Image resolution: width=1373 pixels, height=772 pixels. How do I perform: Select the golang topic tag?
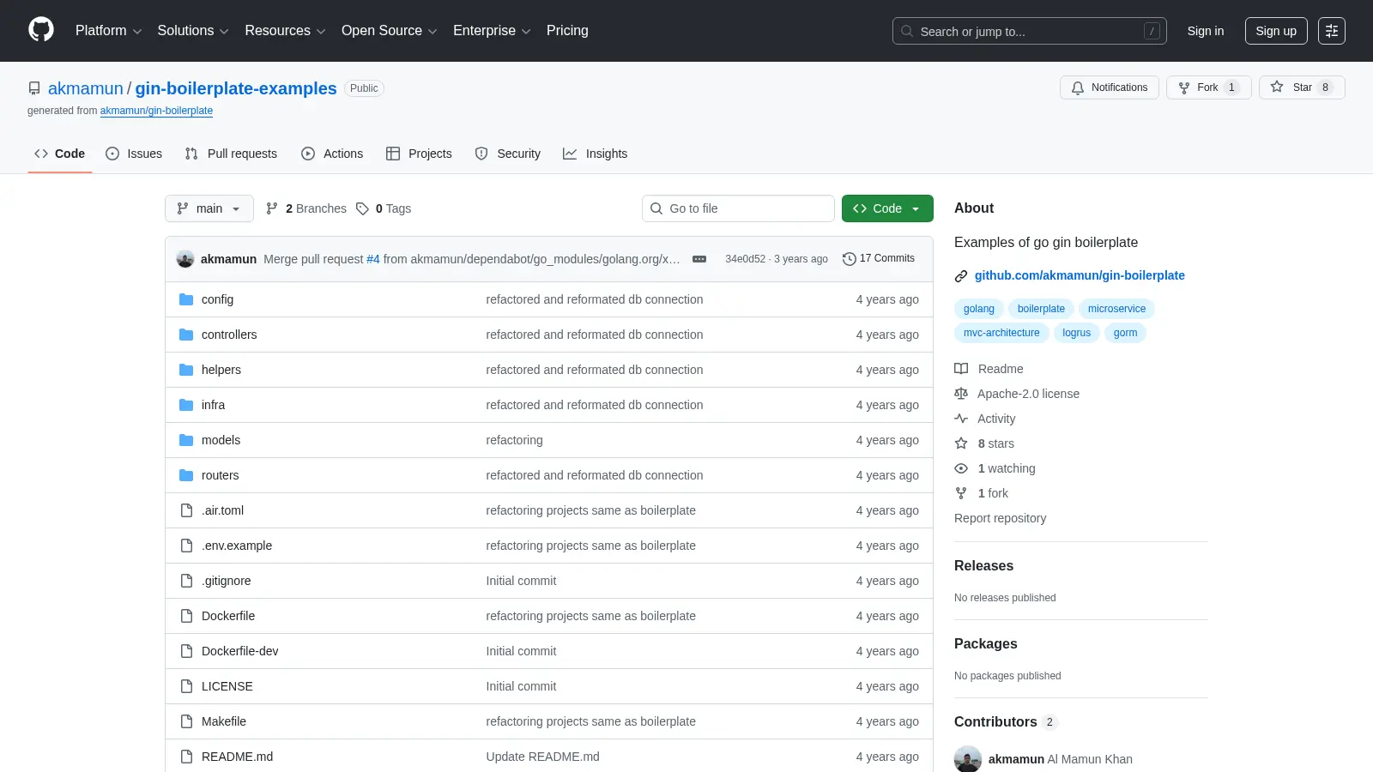pyautogui.click(x=978, y=309)
